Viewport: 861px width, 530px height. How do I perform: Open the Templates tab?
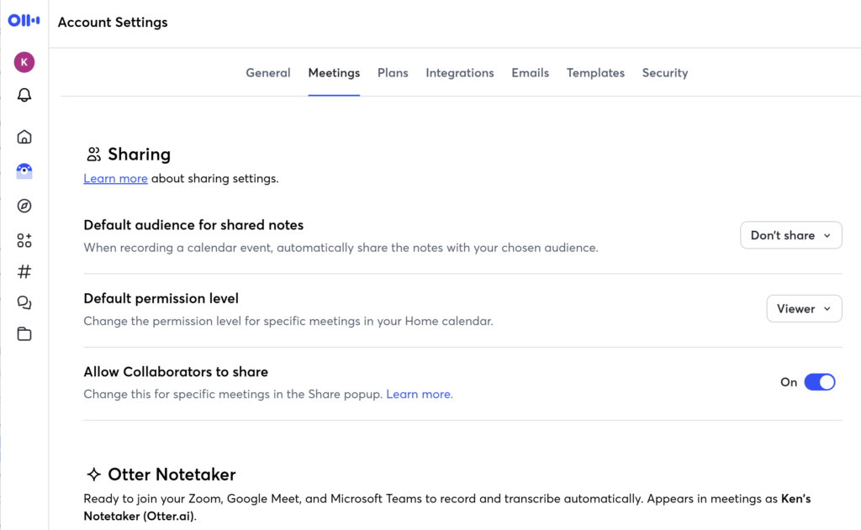pyautogui.click(x=595, y=73)
